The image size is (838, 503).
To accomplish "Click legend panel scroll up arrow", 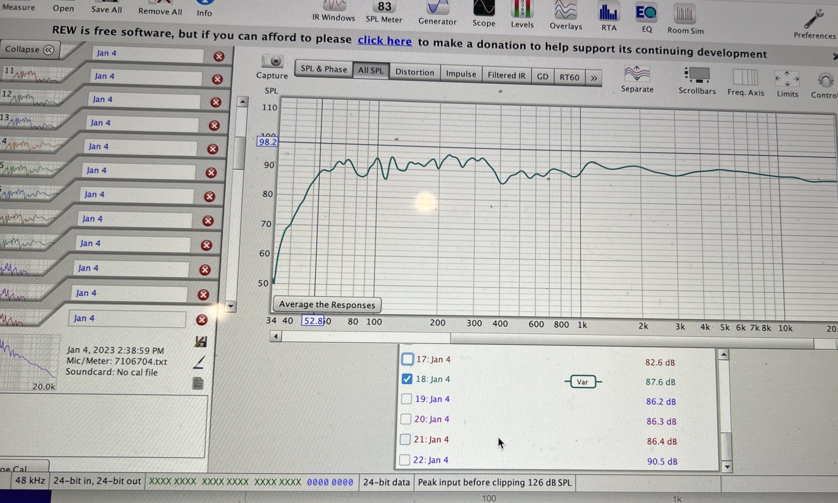I will [x=724, y=355].
